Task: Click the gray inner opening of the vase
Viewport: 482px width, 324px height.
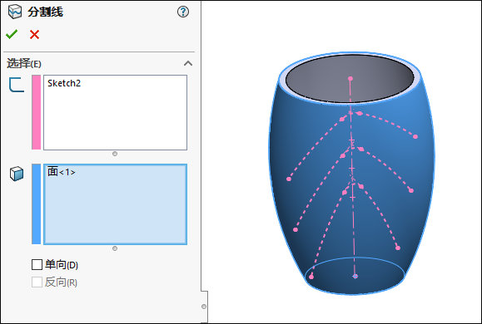Action: tap(350, 79)
